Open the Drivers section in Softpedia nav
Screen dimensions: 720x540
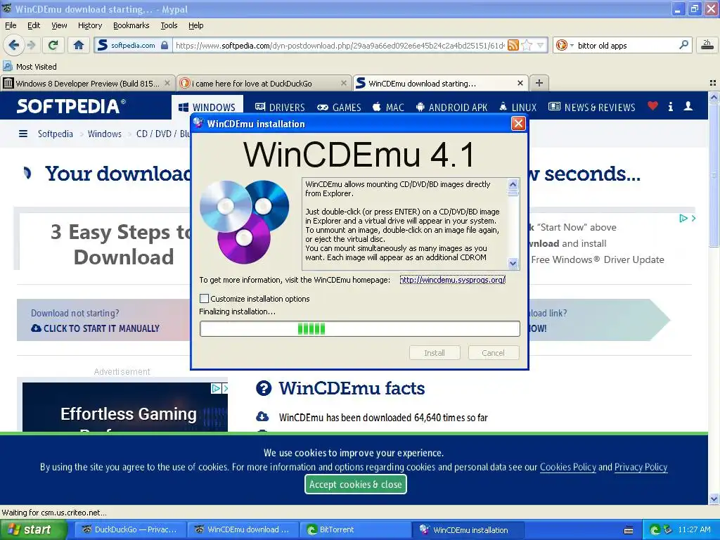(x=280, y=108)
